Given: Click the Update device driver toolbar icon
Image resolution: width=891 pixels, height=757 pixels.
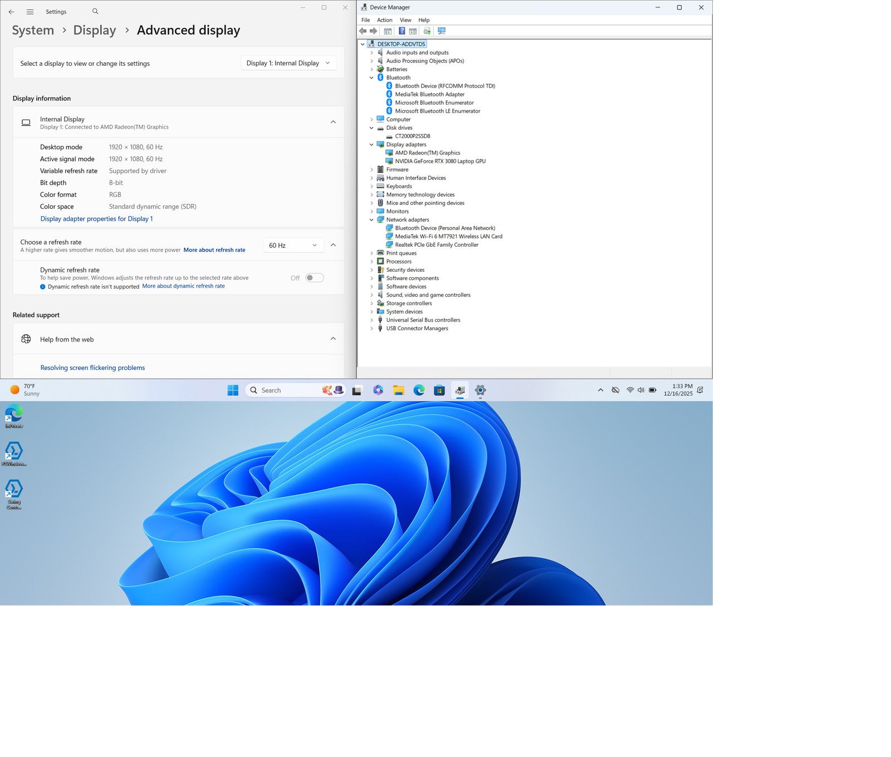Looking at the screenshot, I should [427, 31].
